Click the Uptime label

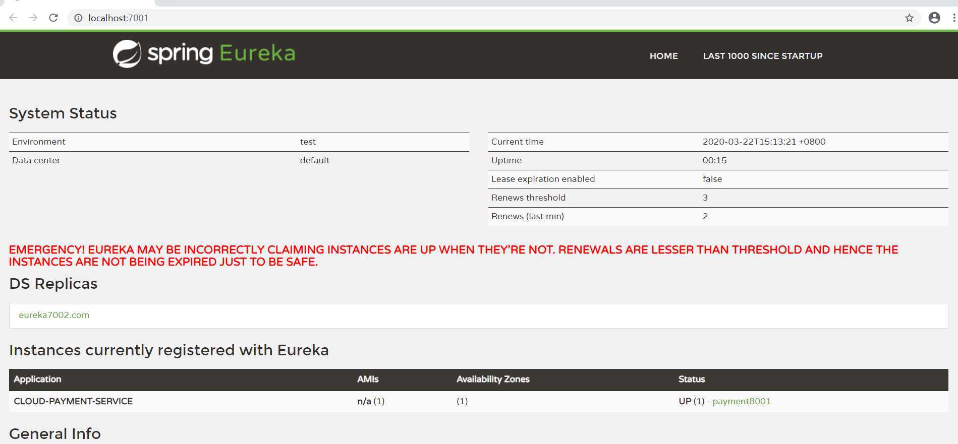coord(506,160)
